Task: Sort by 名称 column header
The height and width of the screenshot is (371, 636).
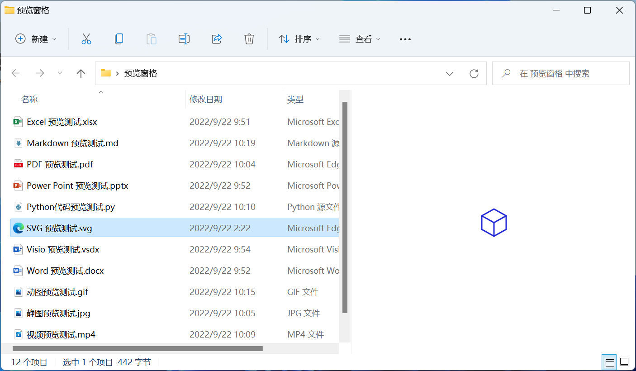Action: coord(29,100)
